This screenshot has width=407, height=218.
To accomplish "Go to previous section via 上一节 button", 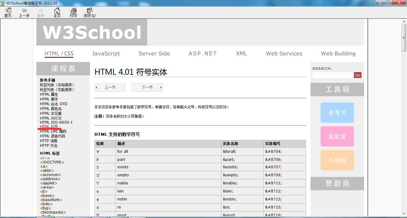I will tap(110, 87).
